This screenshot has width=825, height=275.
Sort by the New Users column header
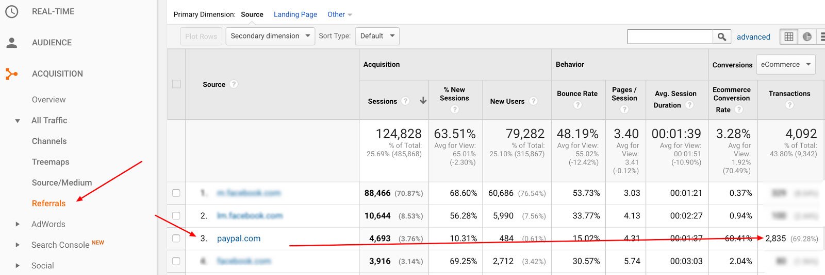point(507,101)
